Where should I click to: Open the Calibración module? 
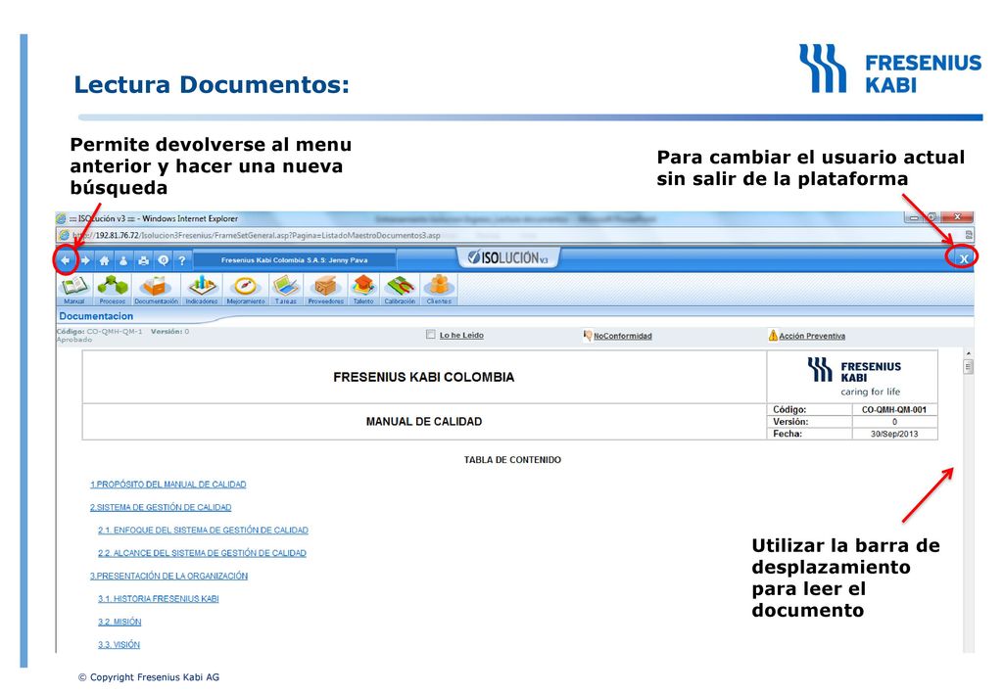[x=400, y=290]
